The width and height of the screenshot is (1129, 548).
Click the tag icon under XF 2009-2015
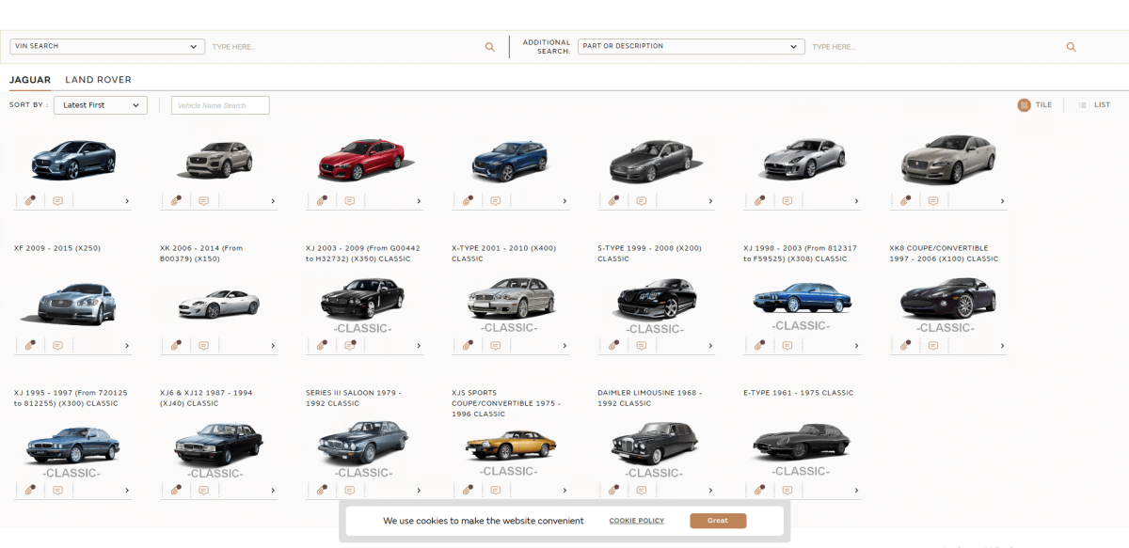30,346
